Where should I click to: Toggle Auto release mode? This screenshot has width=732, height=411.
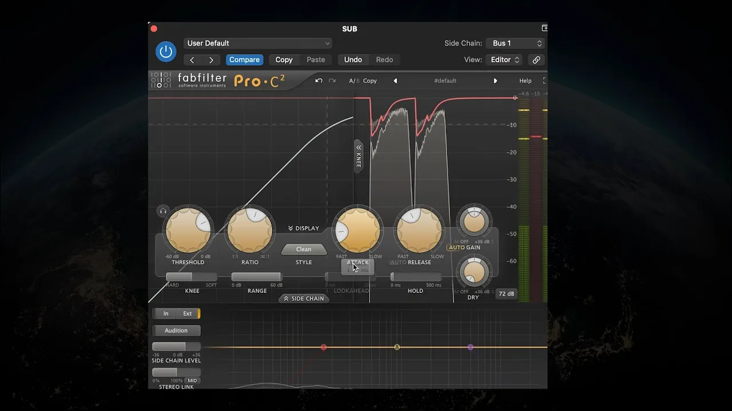tap(398, 263)
